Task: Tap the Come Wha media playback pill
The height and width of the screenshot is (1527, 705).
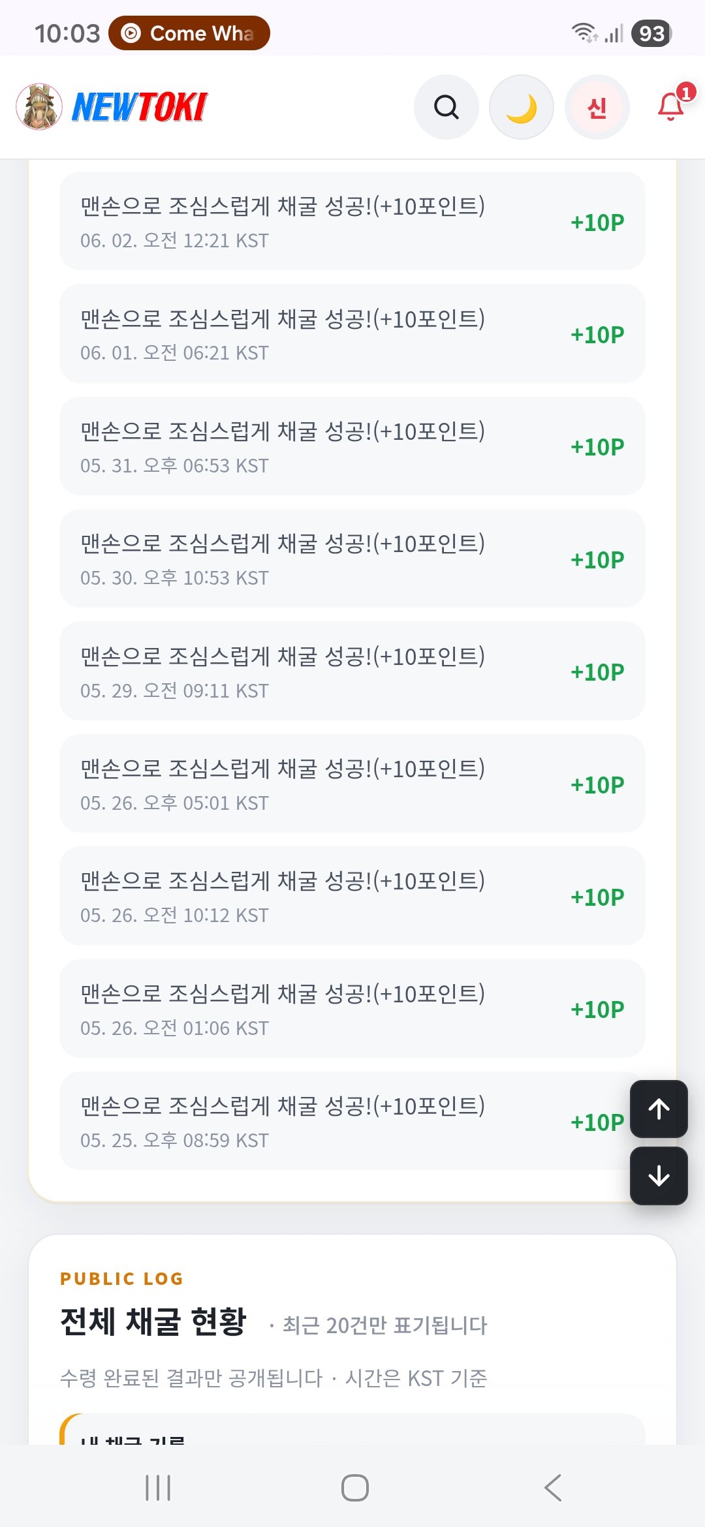Action: pos(189,33)
